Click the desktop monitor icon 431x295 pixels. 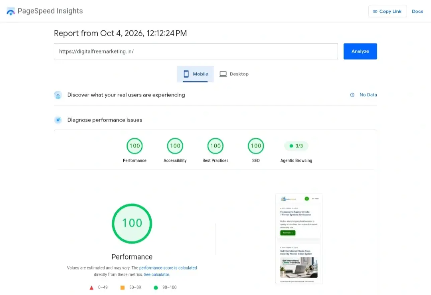point(223,74)
